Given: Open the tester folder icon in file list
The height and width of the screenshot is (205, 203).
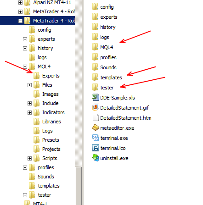Looking at the screenshot, I should pos(95,87).
